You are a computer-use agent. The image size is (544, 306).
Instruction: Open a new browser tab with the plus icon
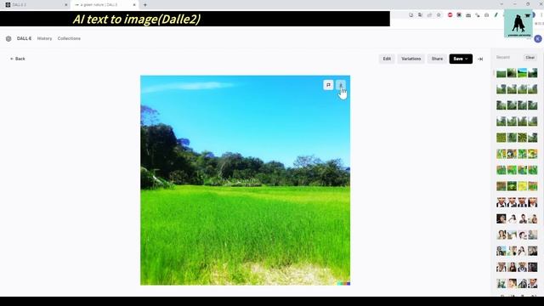click(145, 5)
